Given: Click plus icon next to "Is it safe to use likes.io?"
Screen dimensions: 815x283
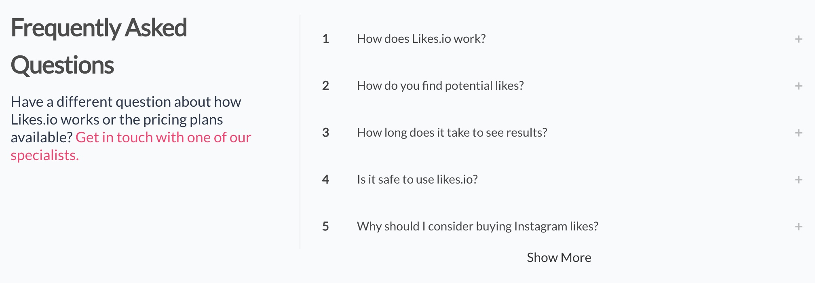Looking at the screenshot, I should click(798, 180).
